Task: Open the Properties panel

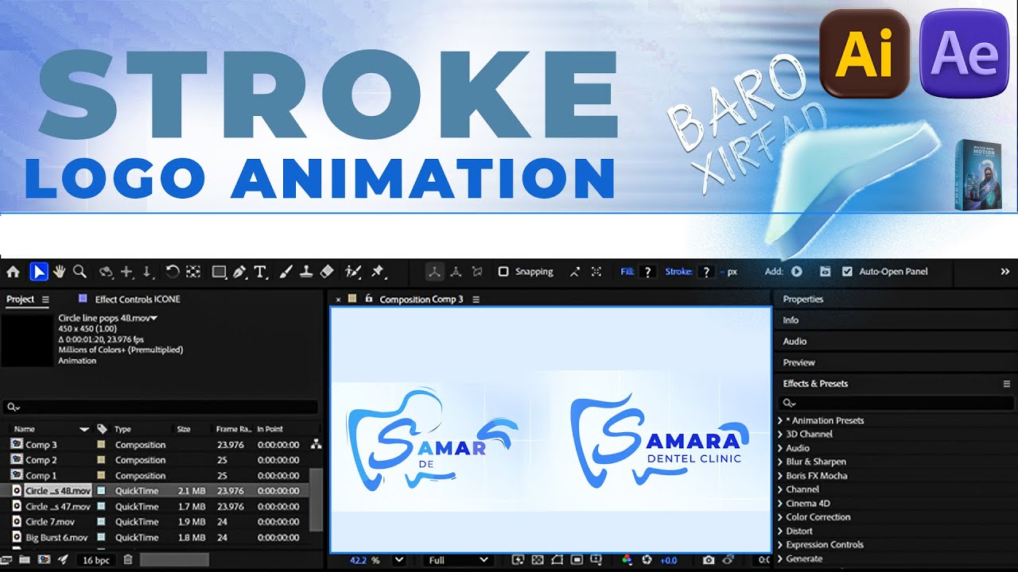Action: pos(802,300)
